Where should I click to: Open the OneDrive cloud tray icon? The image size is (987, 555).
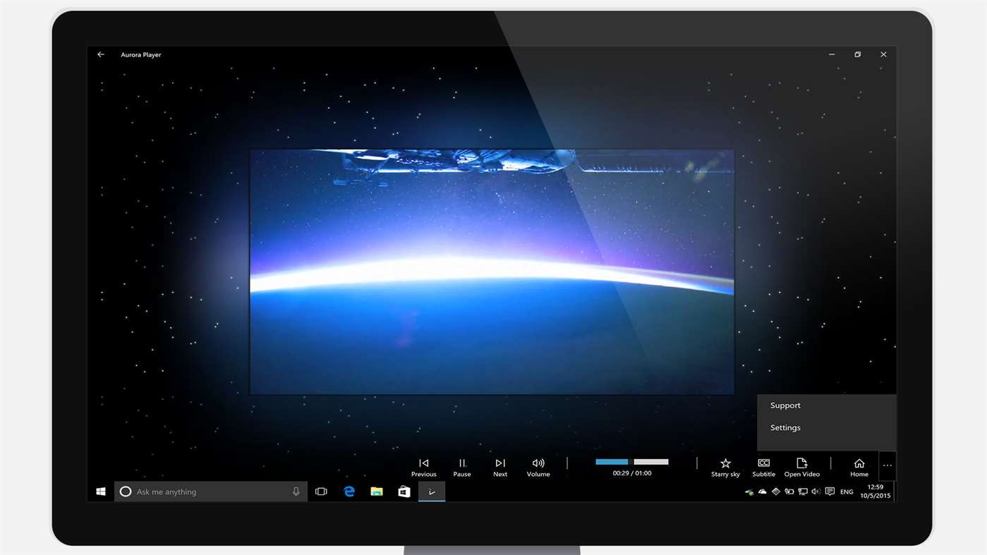[x=763, y=492]
